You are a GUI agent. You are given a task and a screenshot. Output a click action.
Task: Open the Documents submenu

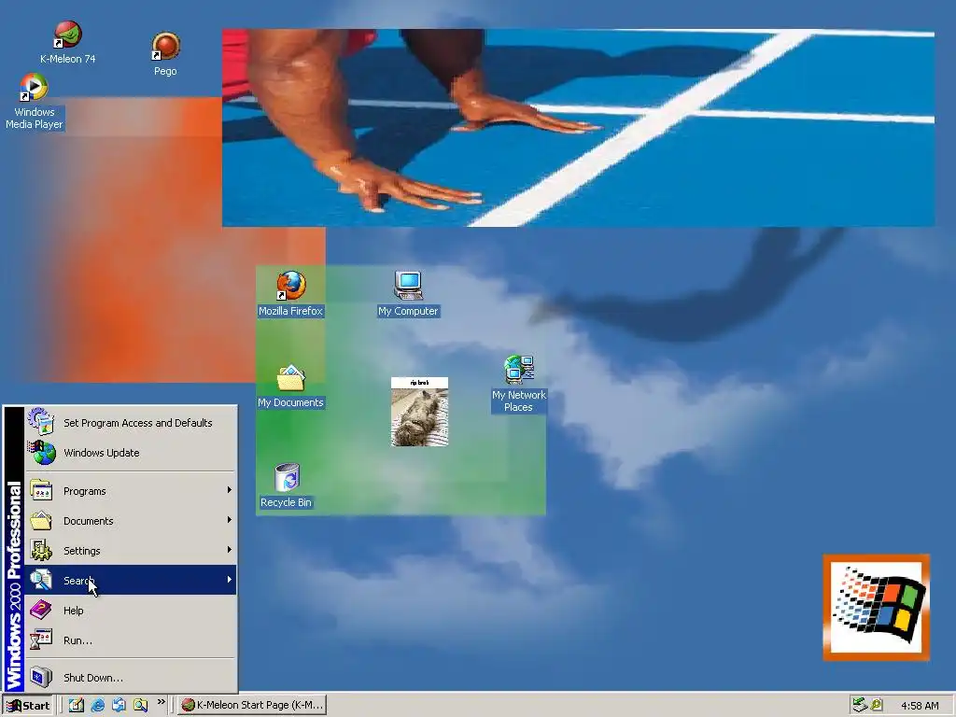coord(131,521)
